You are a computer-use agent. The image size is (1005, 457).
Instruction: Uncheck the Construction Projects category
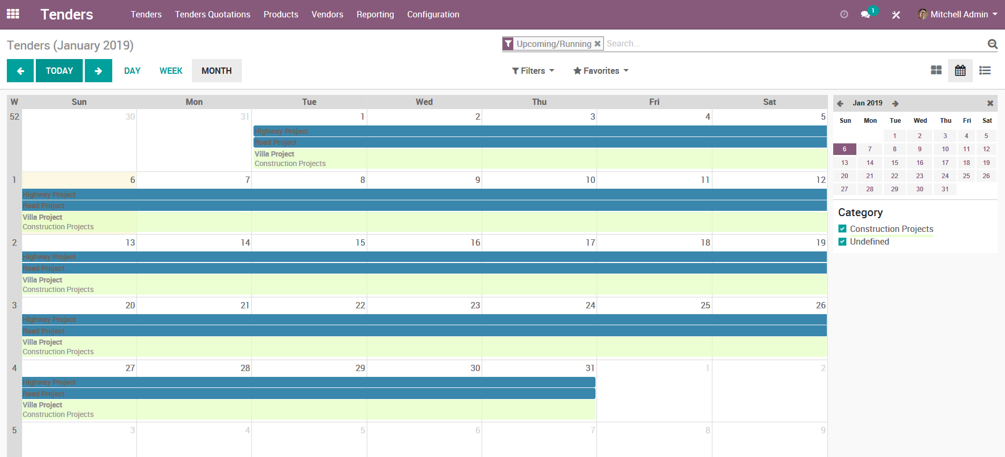(842, 229)
